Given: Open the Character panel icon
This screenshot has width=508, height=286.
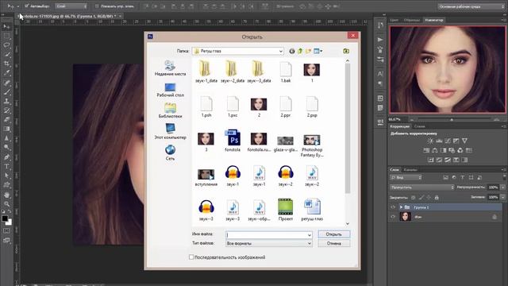Looking at the screenshot, I should point(380,74).
